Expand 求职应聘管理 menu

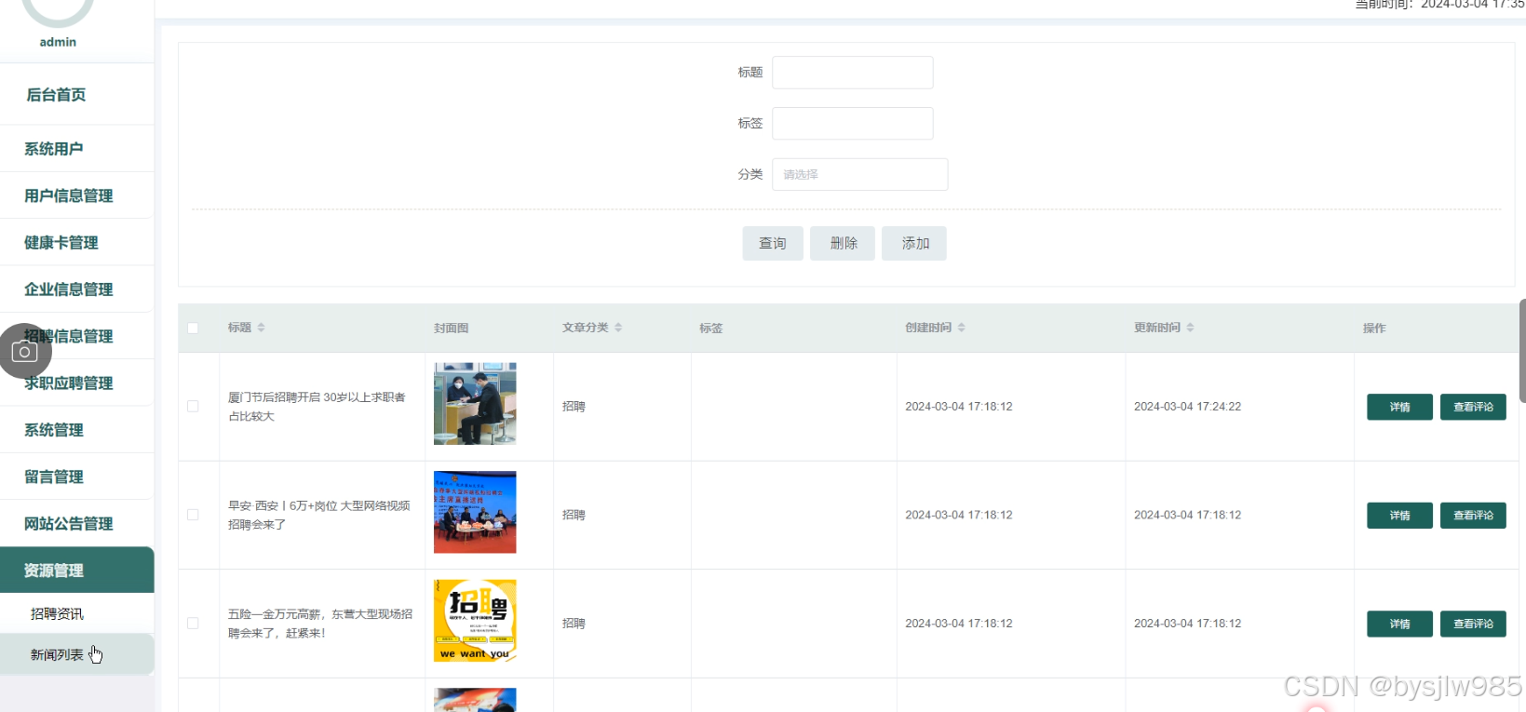[x=77, y=383]
